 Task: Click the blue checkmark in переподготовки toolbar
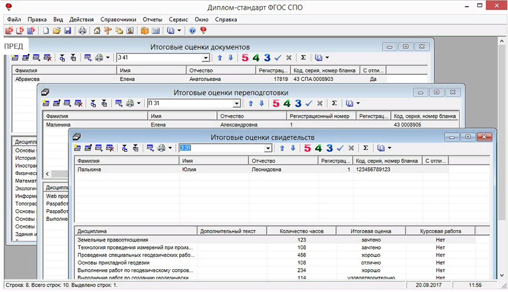click(309, 104)
